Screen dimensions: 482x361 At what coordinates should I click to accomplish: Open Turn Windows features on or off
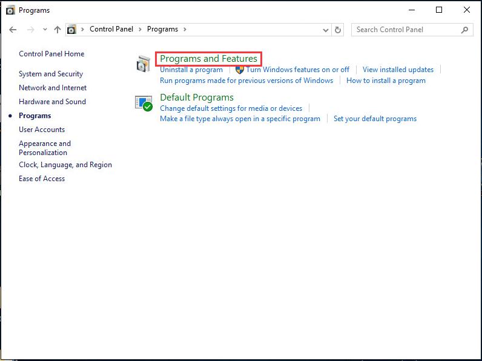click(x=297, y=70)
